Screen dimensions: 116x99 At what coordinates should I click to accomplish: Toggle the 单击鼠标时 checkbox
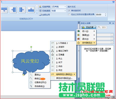[x=69, y=11]
